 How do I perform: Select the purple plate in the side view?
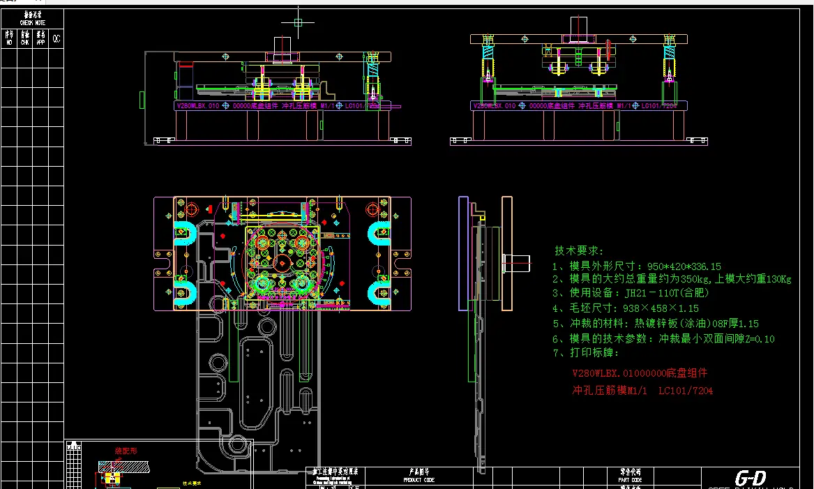(463, 253)
